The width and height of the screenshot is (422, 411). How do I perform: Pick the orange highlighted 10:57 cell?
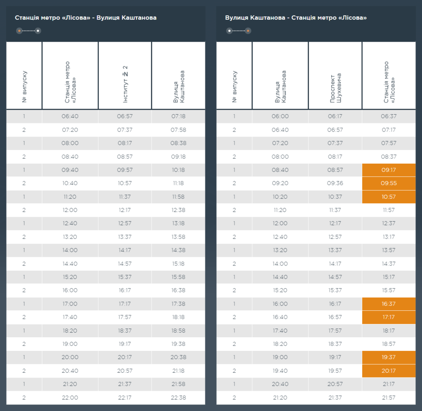(389, 197)
